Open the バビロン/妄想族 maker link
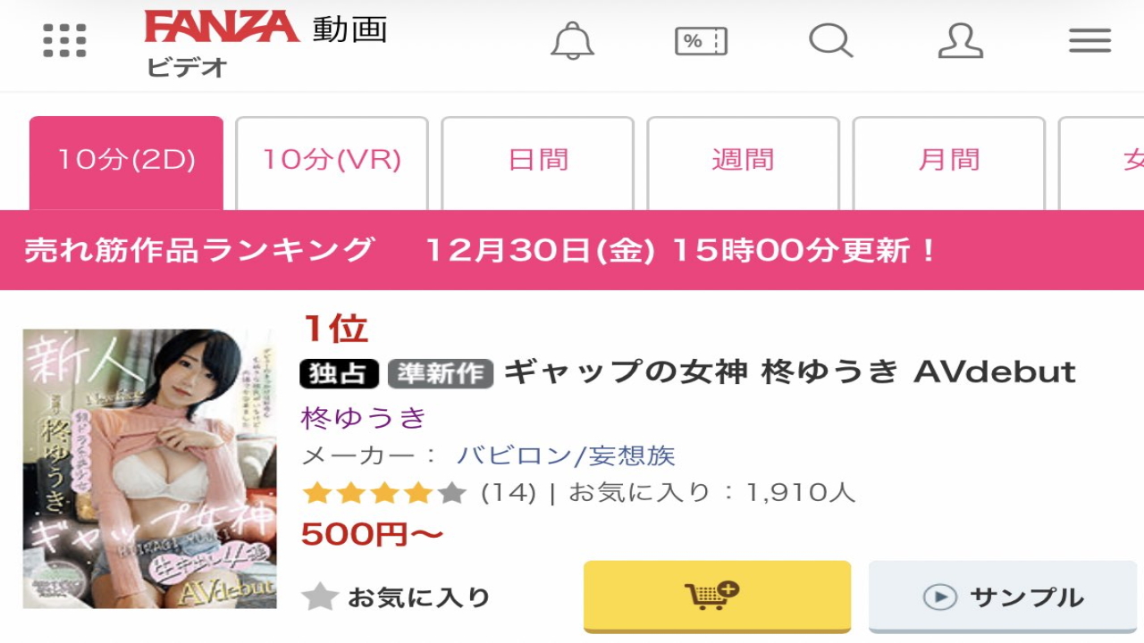Viewport: 1144px width, 643px height. [x=566, y=455]
